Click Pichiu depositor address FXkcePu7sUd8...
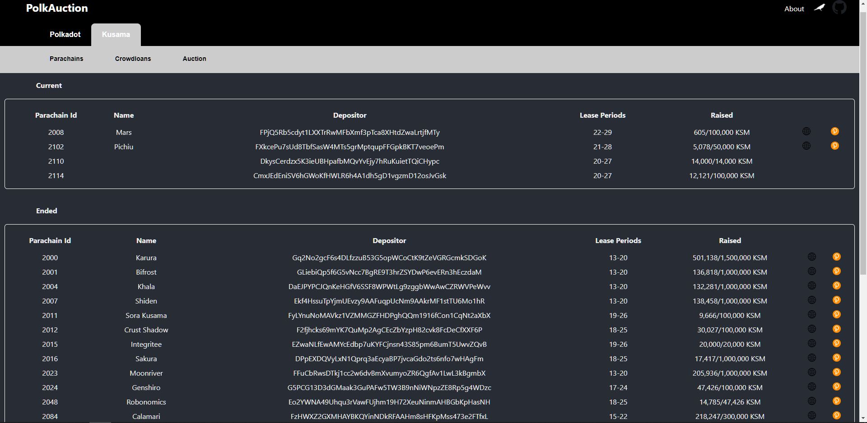The height and width of the screenshot is (423, 867). tap(350, 147)
